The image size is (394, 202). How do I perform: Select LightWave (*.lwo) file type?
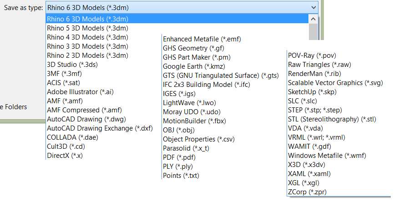click(189, 103)
